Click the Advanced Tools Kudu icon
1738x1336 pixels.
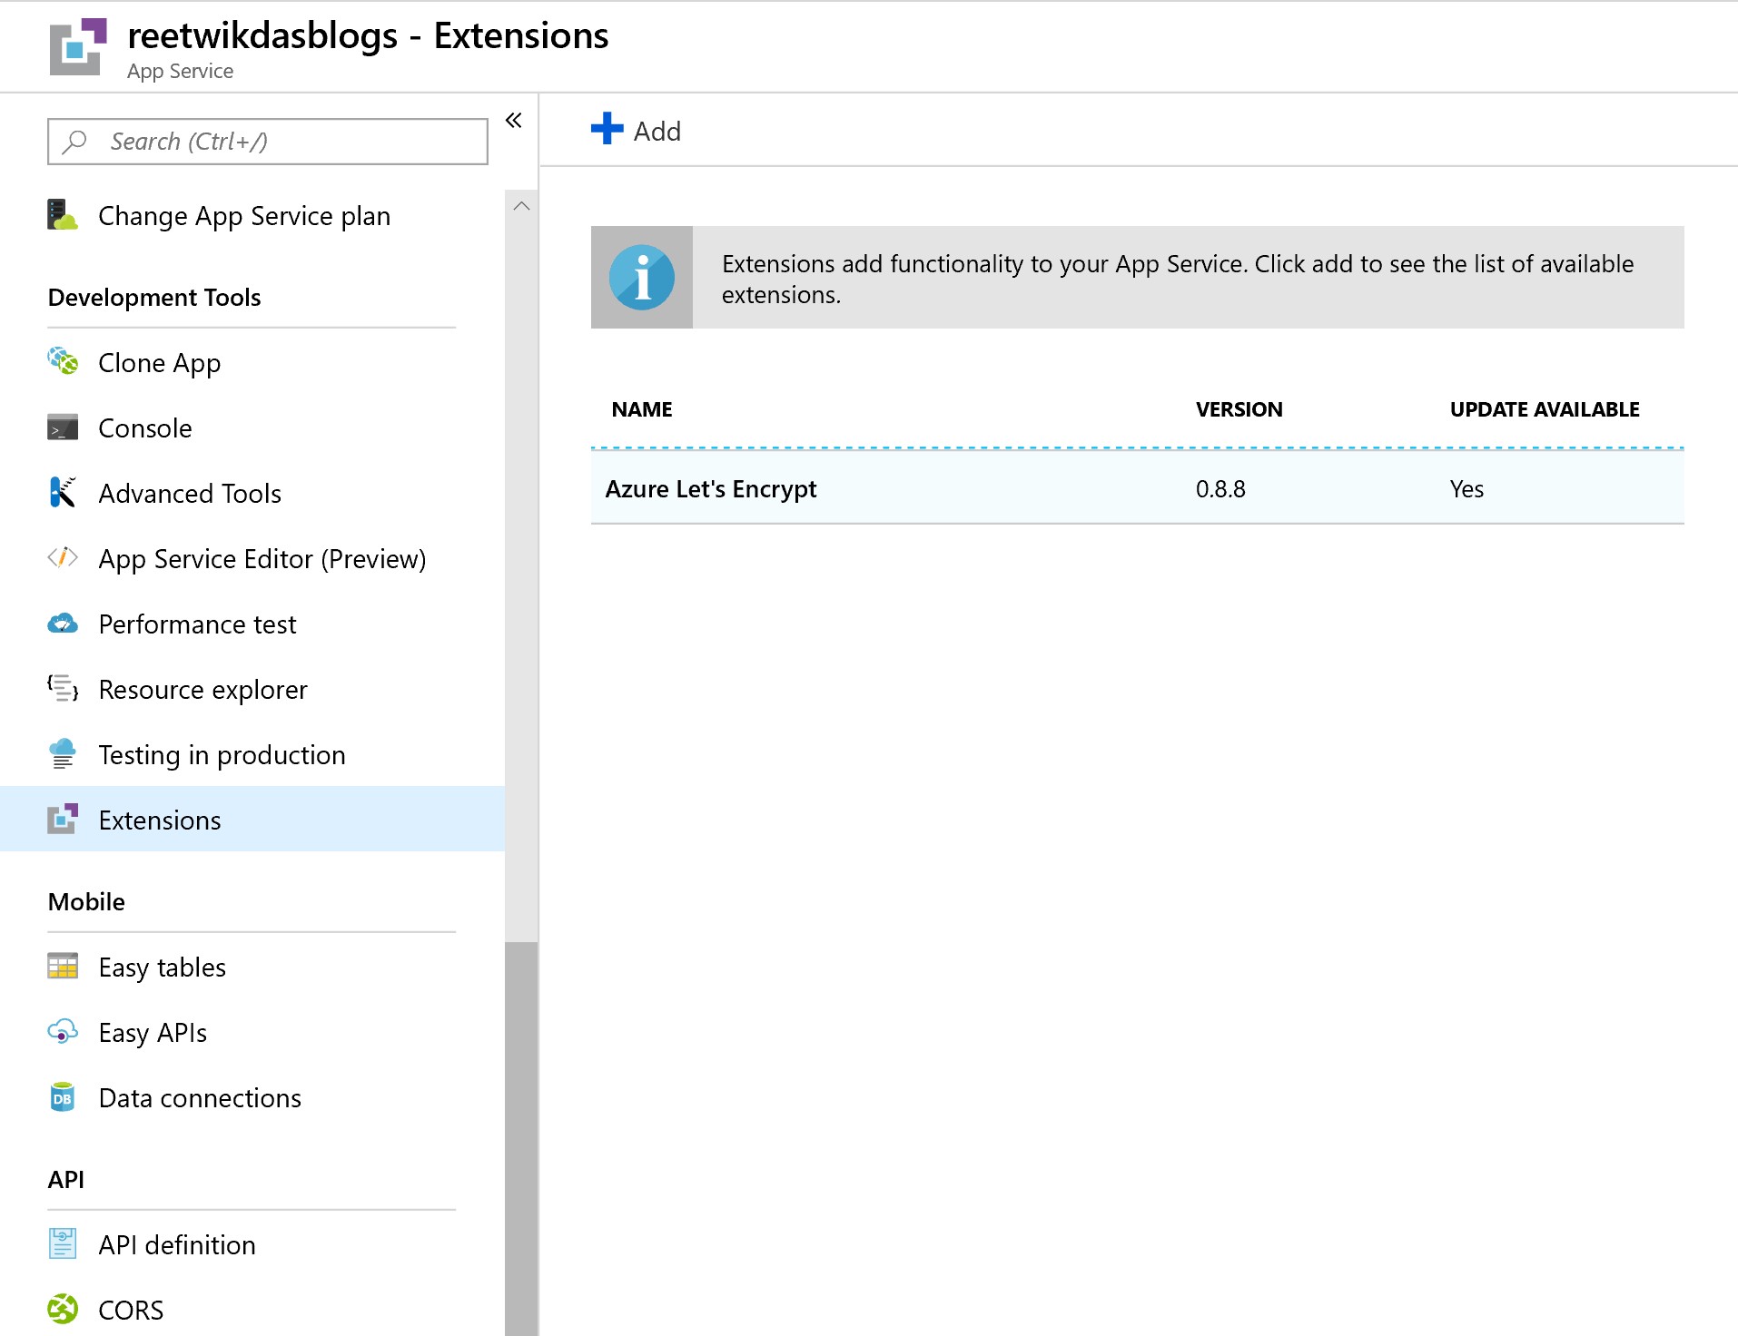[63, 492]
